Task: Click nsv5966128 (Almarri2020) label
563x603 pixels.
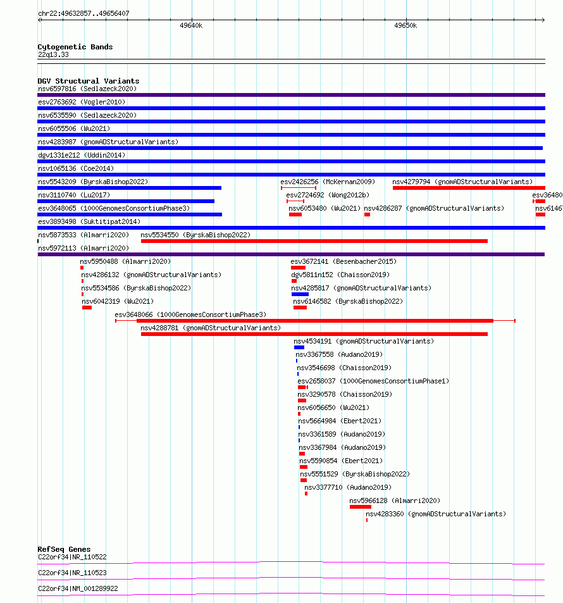Action: click(395, 500)
